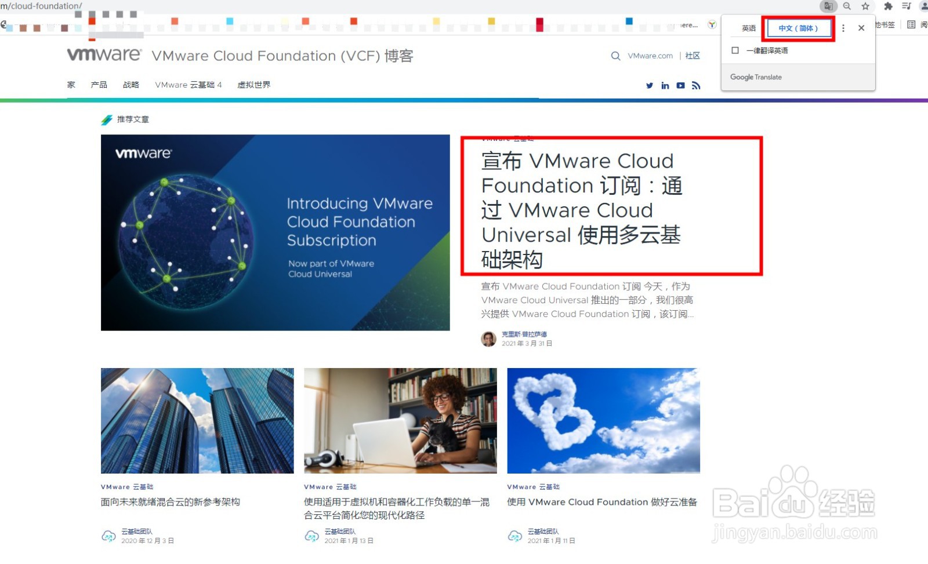Image resolution: width=928 pixels, height=564 pixels.
Task: Open author 克里斯·普拉萨德 link
Action: tap(524, 334)
